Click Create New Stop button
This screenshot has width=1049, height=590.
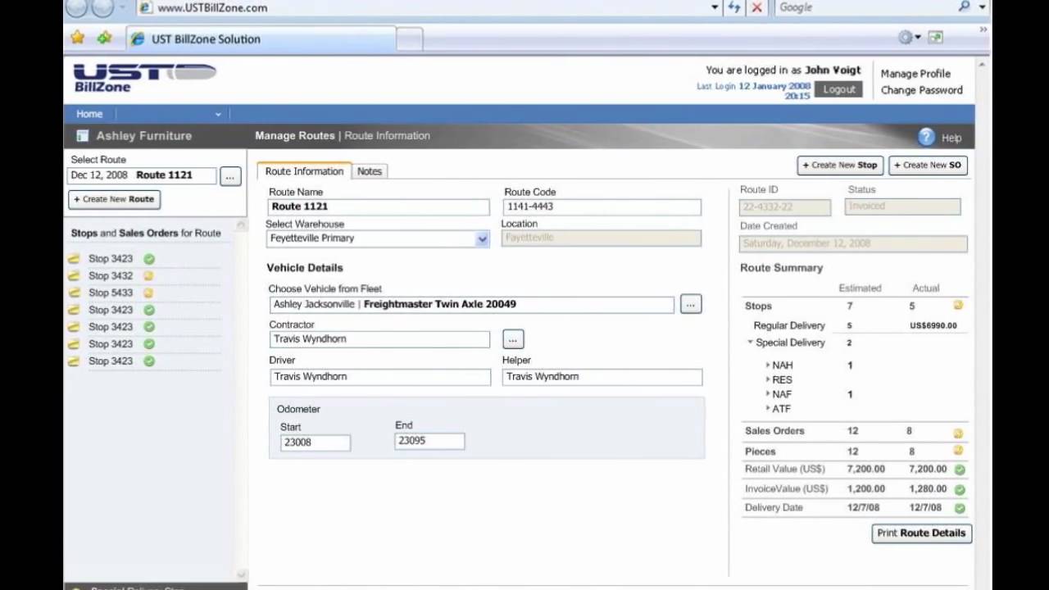pos(839,166)
